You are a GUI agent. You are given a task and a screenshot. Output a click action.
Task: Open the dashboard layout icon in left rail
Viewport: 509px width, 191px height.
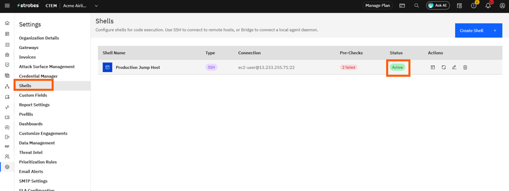(x=7, y=34)
